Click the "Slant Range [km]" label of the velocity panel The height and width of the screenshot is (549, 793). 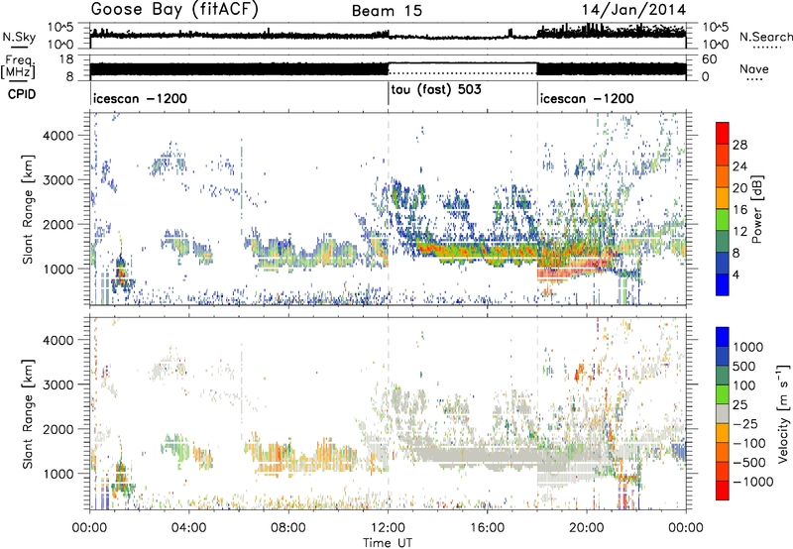pos(28,413)
